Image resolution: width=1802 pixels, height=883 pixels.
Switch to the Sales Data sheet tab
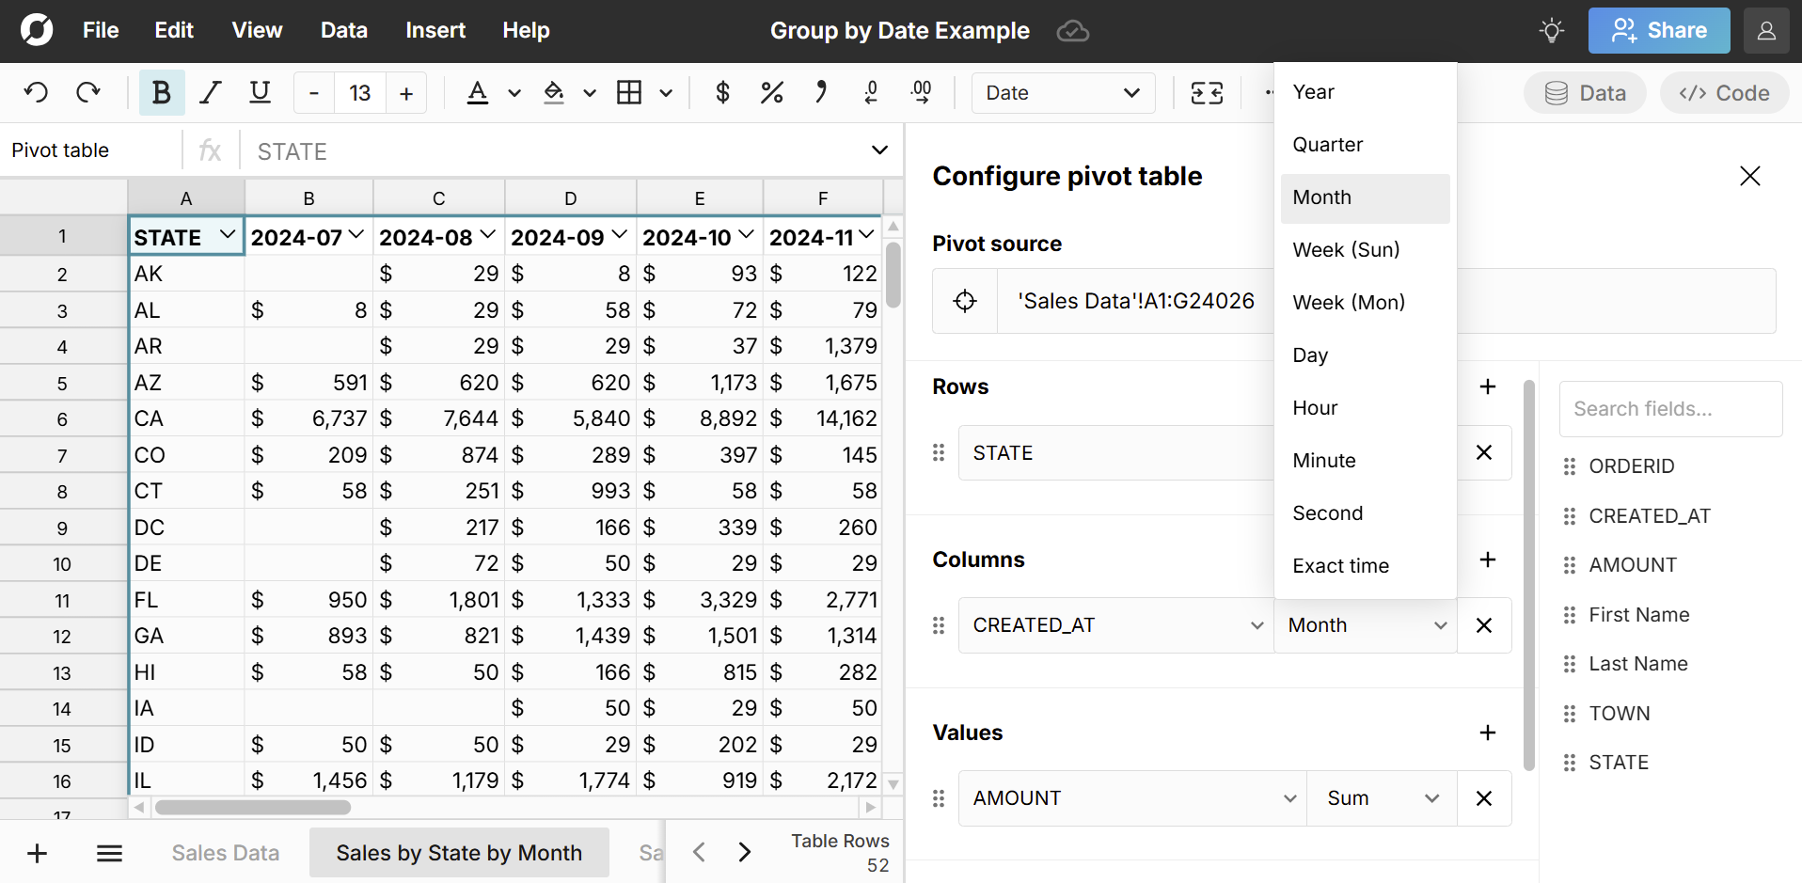[225, 852]
